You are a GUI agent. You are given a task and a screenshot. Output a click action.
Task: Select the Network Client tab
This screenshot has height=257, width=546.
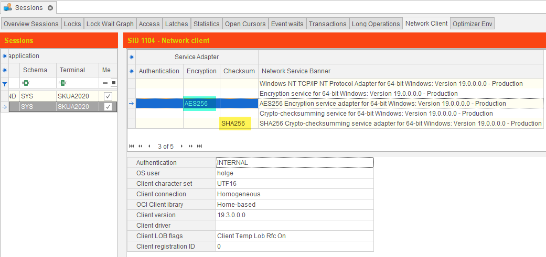pyautogui.click(x=426, y=23)
